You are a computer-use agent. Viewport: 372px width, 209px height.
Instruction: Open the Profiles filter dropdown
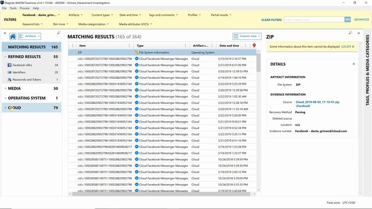tap(194, 15)
